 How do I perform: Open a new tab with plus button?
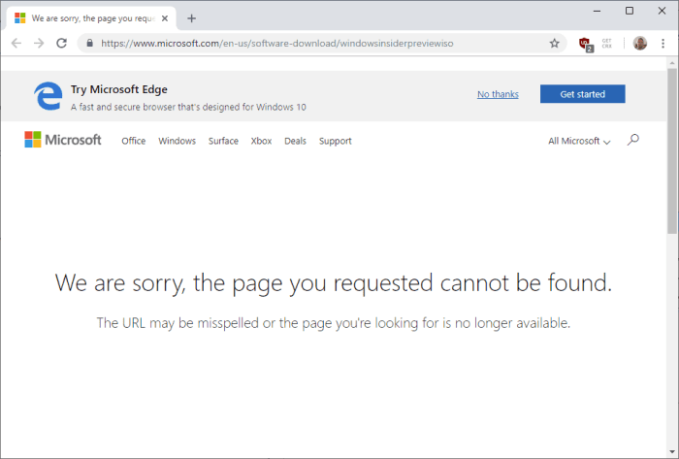pos(191,18)
